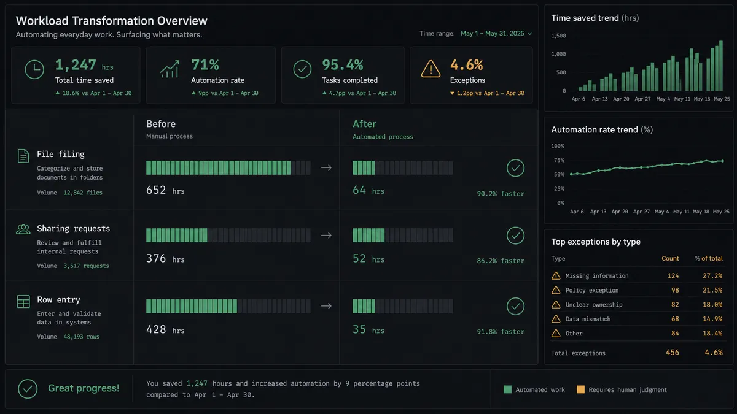
Task: Click the Sharing requests Before 376 hrs bar
Action: tap(228, 235)
